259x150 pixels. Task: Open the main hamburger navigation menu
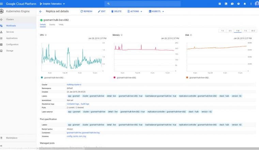point(1,4)
